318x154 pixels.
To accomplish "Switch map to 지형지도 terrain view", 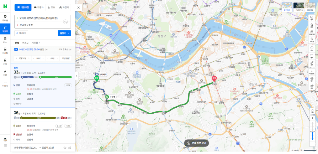I will point(310,7).
